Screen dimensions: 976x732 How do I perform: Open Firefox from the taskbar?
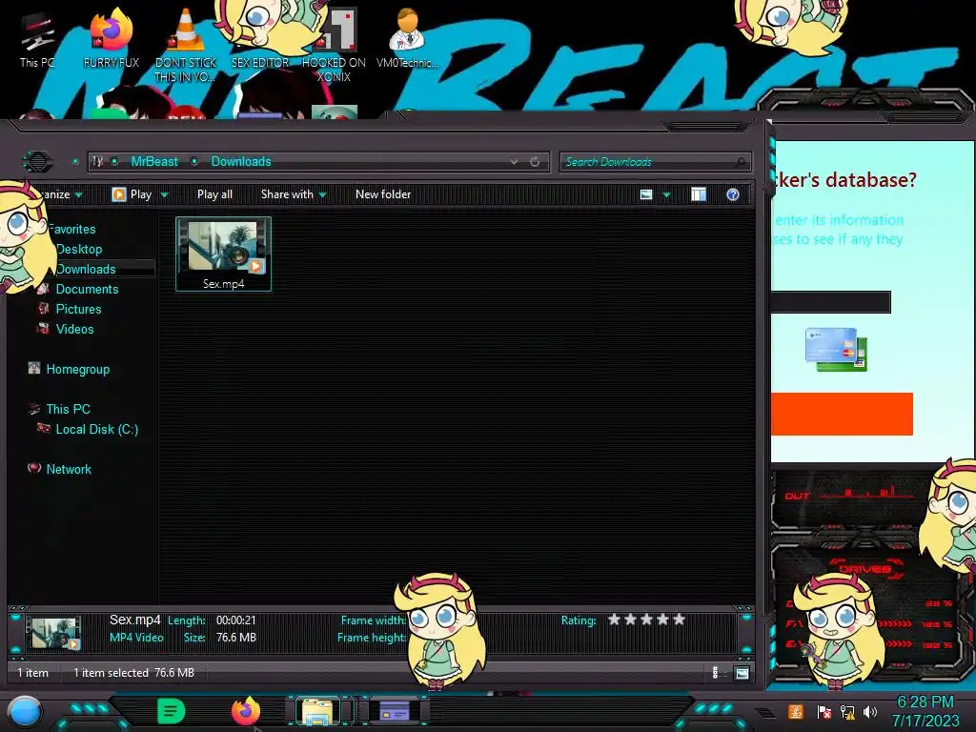pos(246,711)
